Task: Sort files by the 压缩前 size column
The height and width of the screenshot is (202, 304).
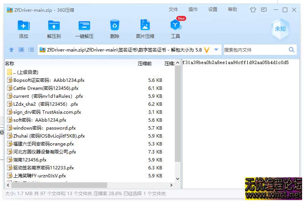Action: point(145,63)
